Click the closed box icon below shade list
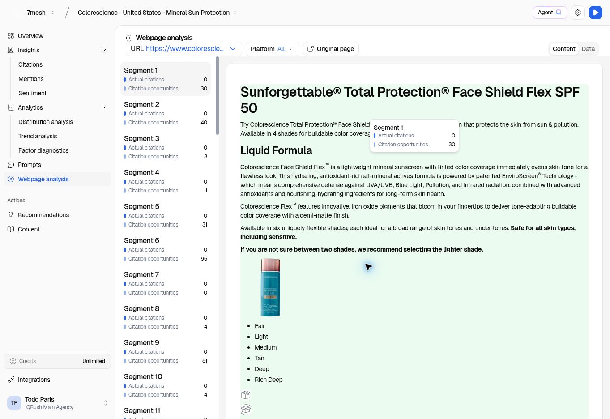 (x=246, y=395)
